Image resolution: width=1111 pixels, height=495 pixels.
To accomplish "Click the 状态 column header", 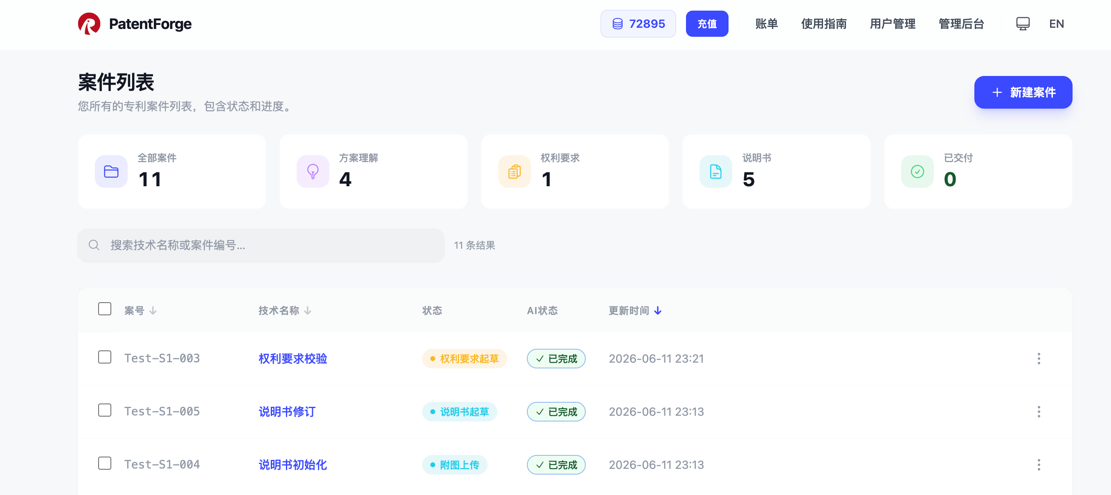I will click(432, 311).
